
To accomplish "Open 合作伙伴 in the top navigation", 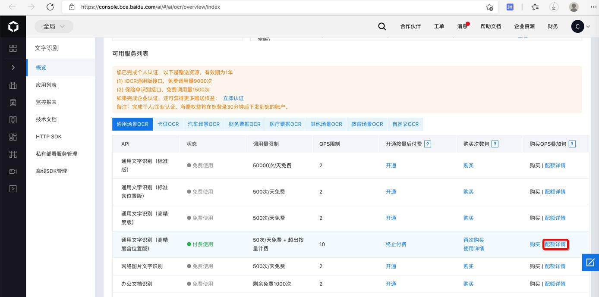I will 410,26.
